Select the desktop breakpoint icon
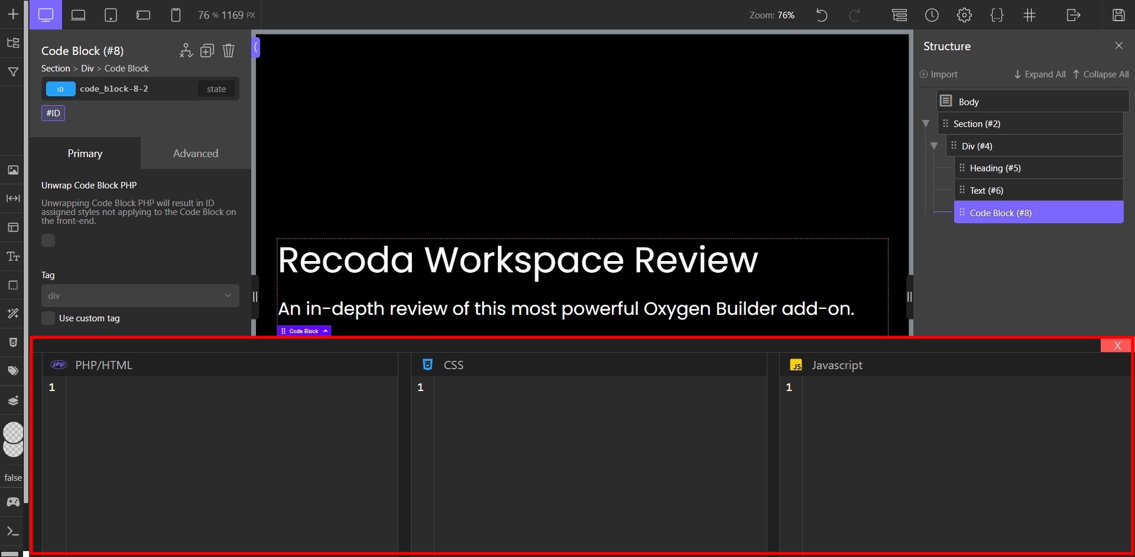 click(45, 15)
